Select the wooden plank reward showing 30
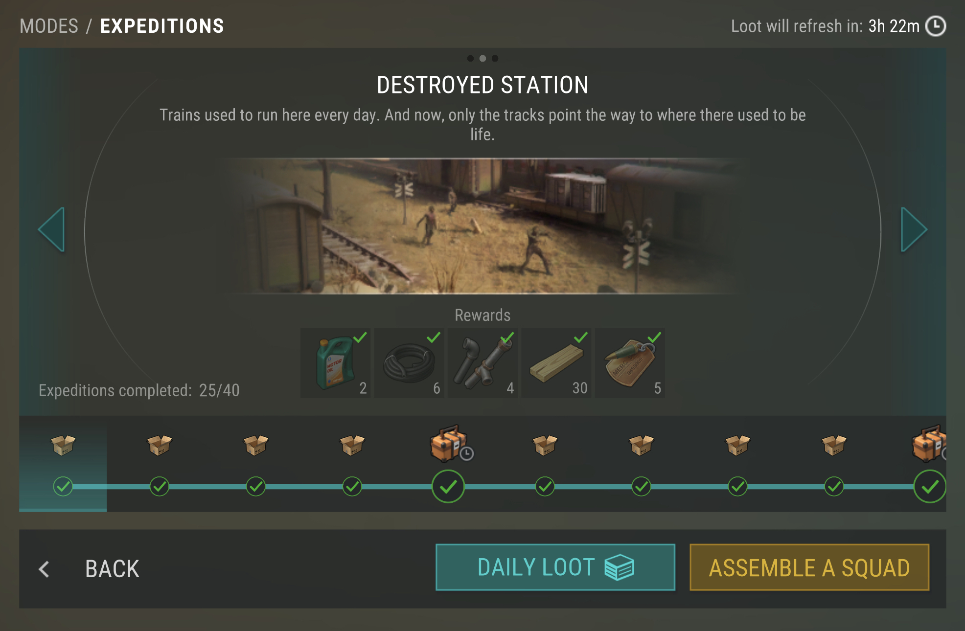Screen dimensions: 965x631 [556, 363]
